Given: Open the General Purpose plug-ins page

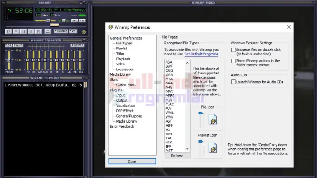Looking at the screenshot, I should [x=129, y=116].
